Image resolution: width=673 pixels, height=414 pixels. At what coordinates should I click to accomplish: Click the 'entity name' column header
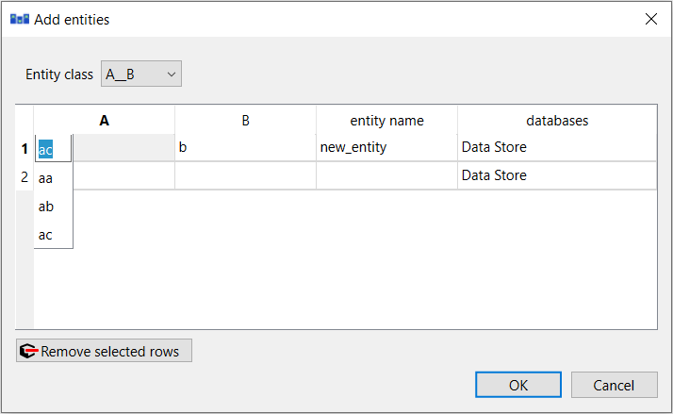(x=386, y=121)
